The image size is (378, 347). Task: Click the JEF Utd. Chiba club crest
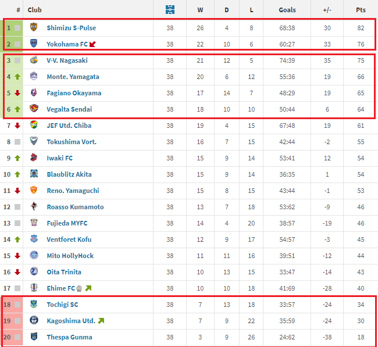34,125
